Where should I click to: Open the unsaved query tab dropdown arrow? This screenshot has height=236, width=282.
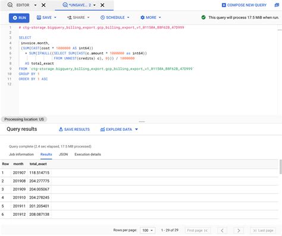click(x=95, y=5)
